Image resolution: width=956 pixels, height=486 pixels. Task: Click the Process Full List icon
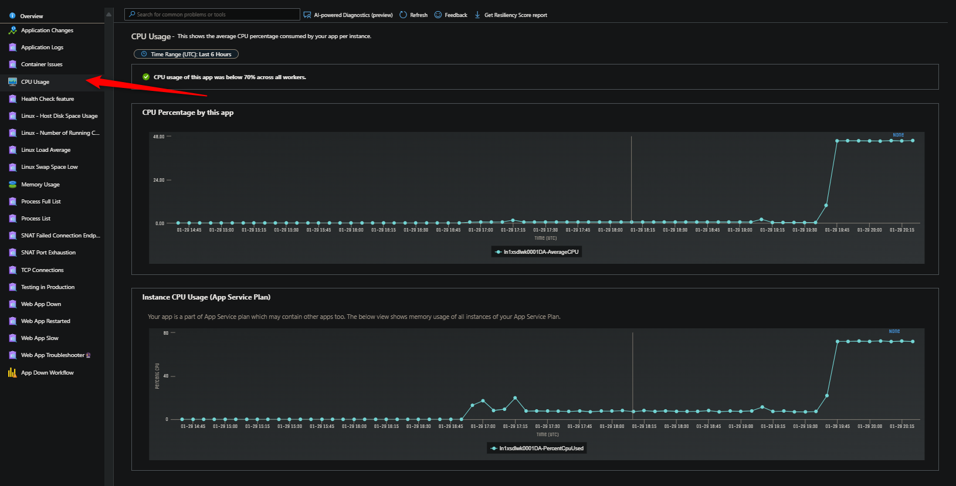[x=12, y=202]
